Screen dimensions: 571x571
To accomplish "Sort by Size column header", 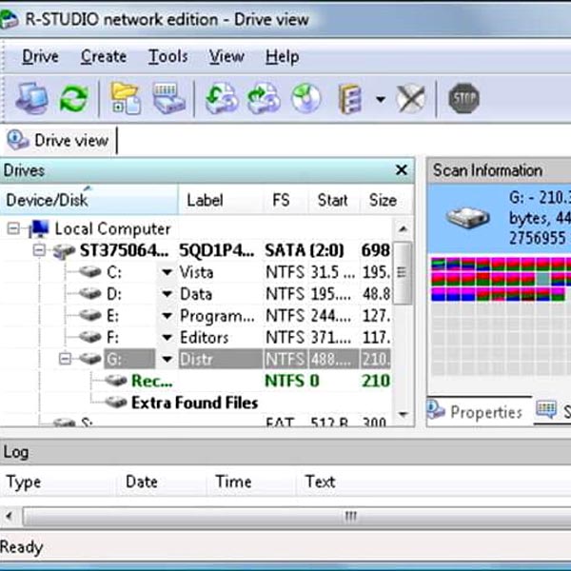I will pos(386,200).
